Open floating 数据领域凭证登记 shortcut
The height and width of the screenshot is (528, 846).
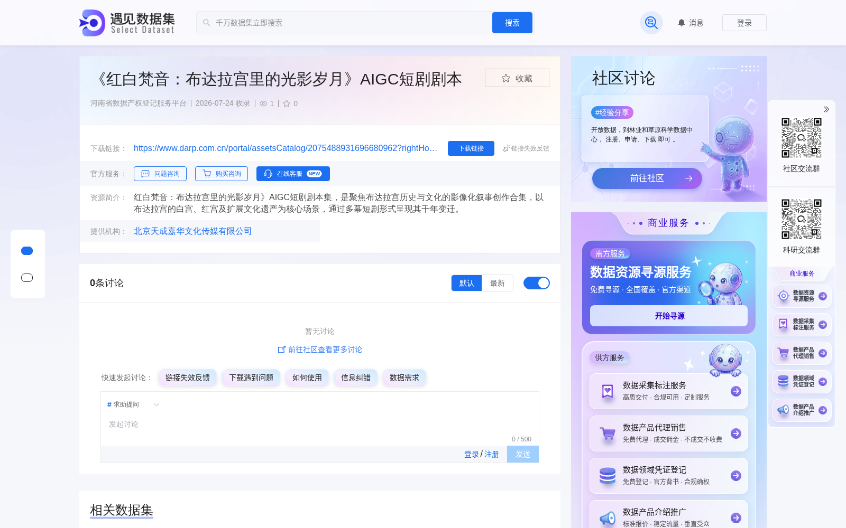click(x=802, y=382)
